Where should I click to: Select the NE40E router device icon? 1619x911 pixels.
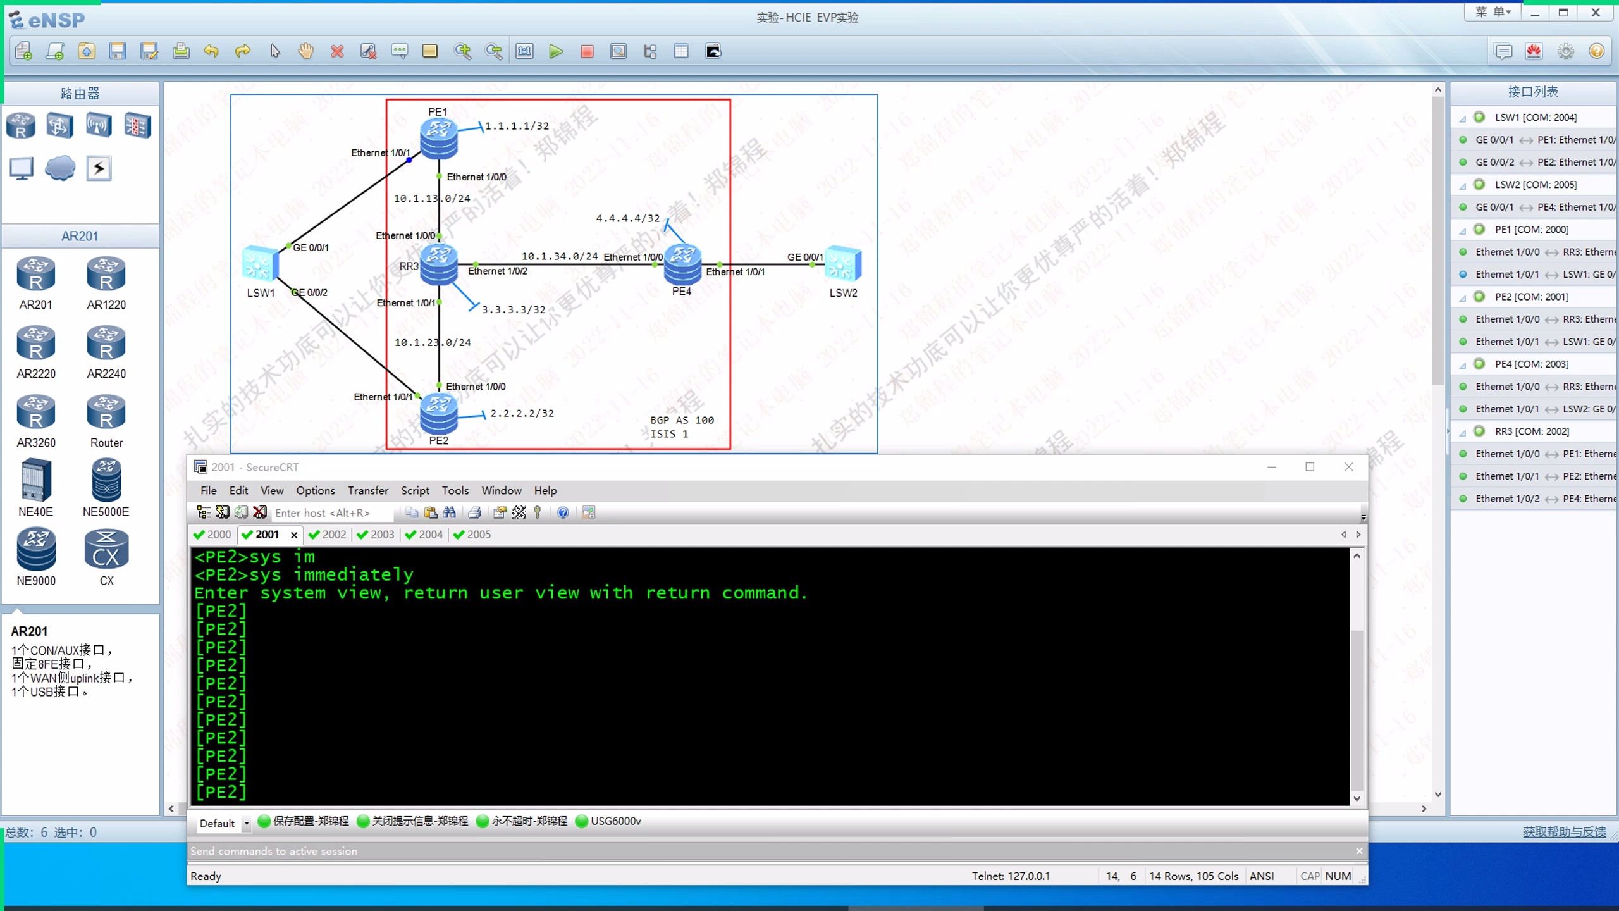(x=35, y=482)
